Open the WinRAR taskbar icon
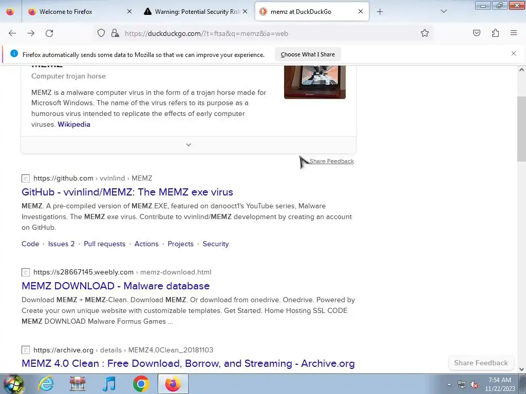Screen dimensions: 526x394 (78, 384)
